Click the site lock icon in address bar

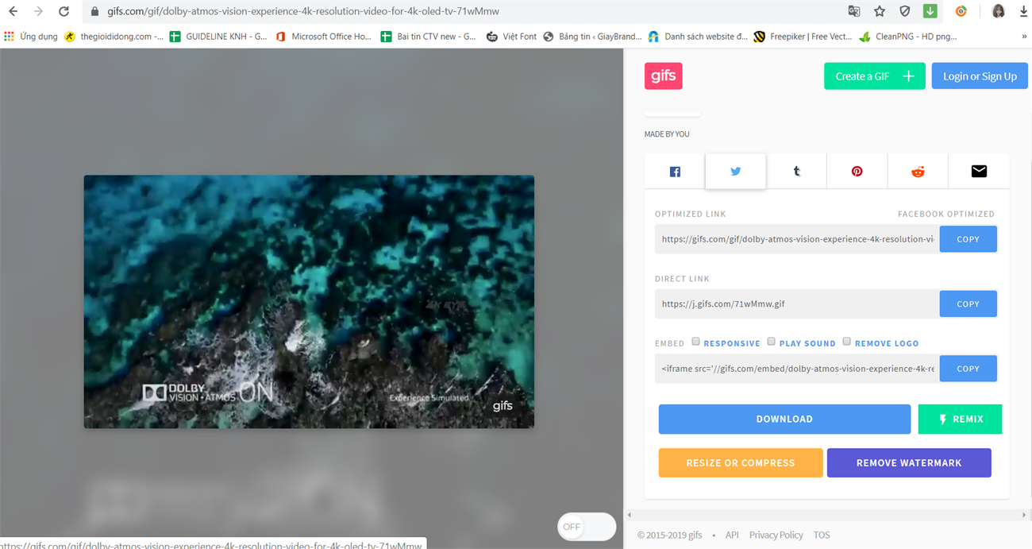[x=94, y=12]
